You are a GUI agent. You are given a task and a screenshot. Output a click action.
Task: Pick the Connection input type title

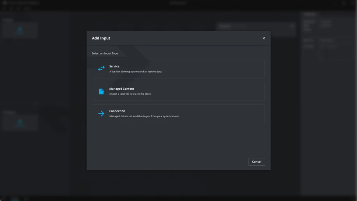[x=117, y=111]
